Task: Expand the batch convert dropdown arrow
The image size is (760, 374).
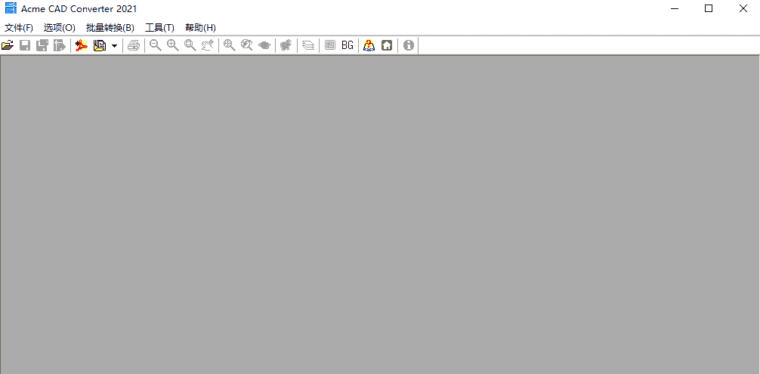Action: [x=114, y=45]
